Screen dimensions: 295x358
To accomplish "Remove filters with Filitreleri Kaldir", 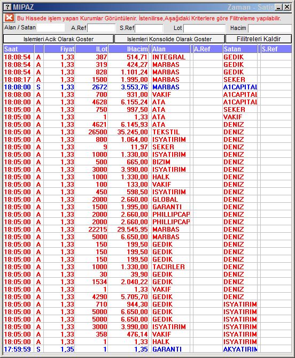I will pyautogui.click(x=259, y=39).
